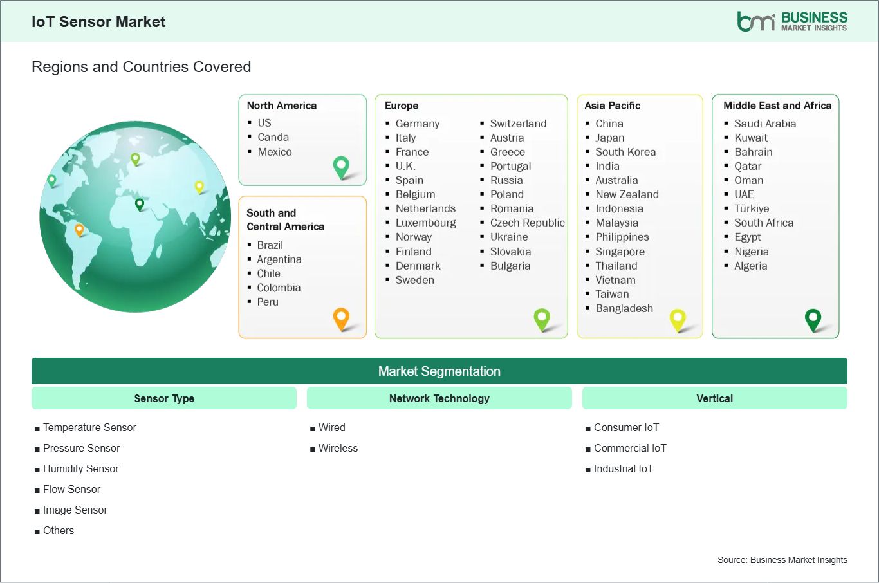Click the Market Segmentation banner
Image resolution: width=879 pixels, height=583 pixels.
tap(439, 371)
